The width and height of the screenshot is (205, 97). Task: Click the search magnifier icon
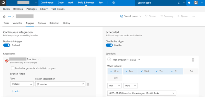click(179, 3)
